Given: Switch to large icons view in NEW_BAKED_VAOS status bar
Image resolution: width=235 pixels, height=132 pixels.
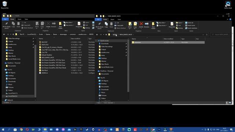Looking at the screenshot, I should pyautogui.click(x=230, y=103).
